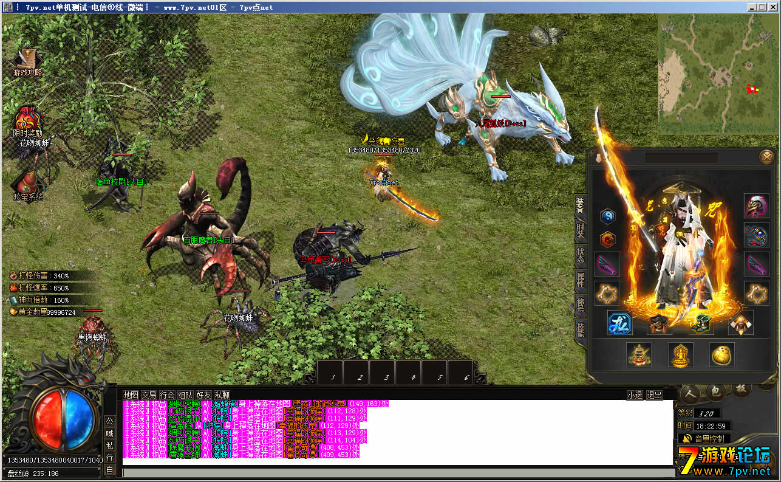Click the 交易 trade button
Viewport: 781px width, 482px height.
(x=149, y=395)
